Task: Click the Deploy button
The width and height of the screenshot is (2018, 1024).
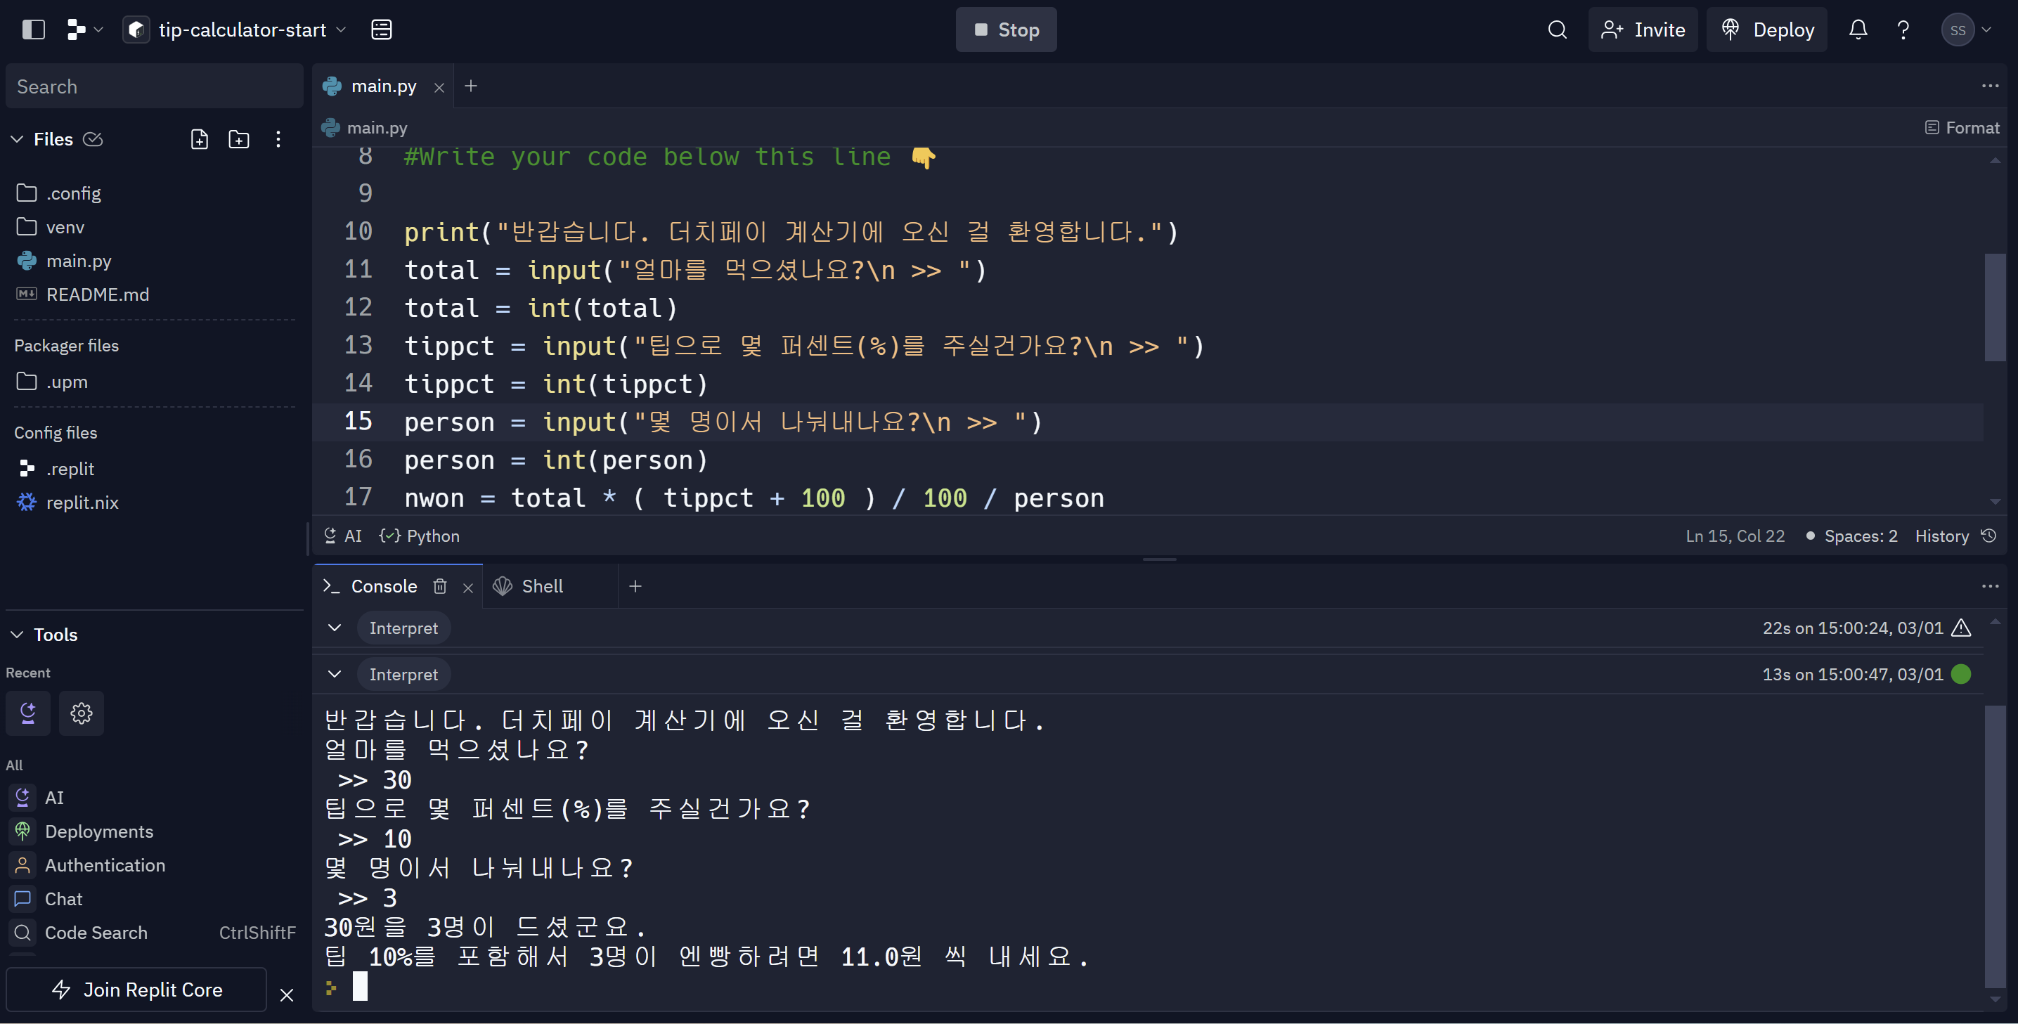Action: point(1766,30)
